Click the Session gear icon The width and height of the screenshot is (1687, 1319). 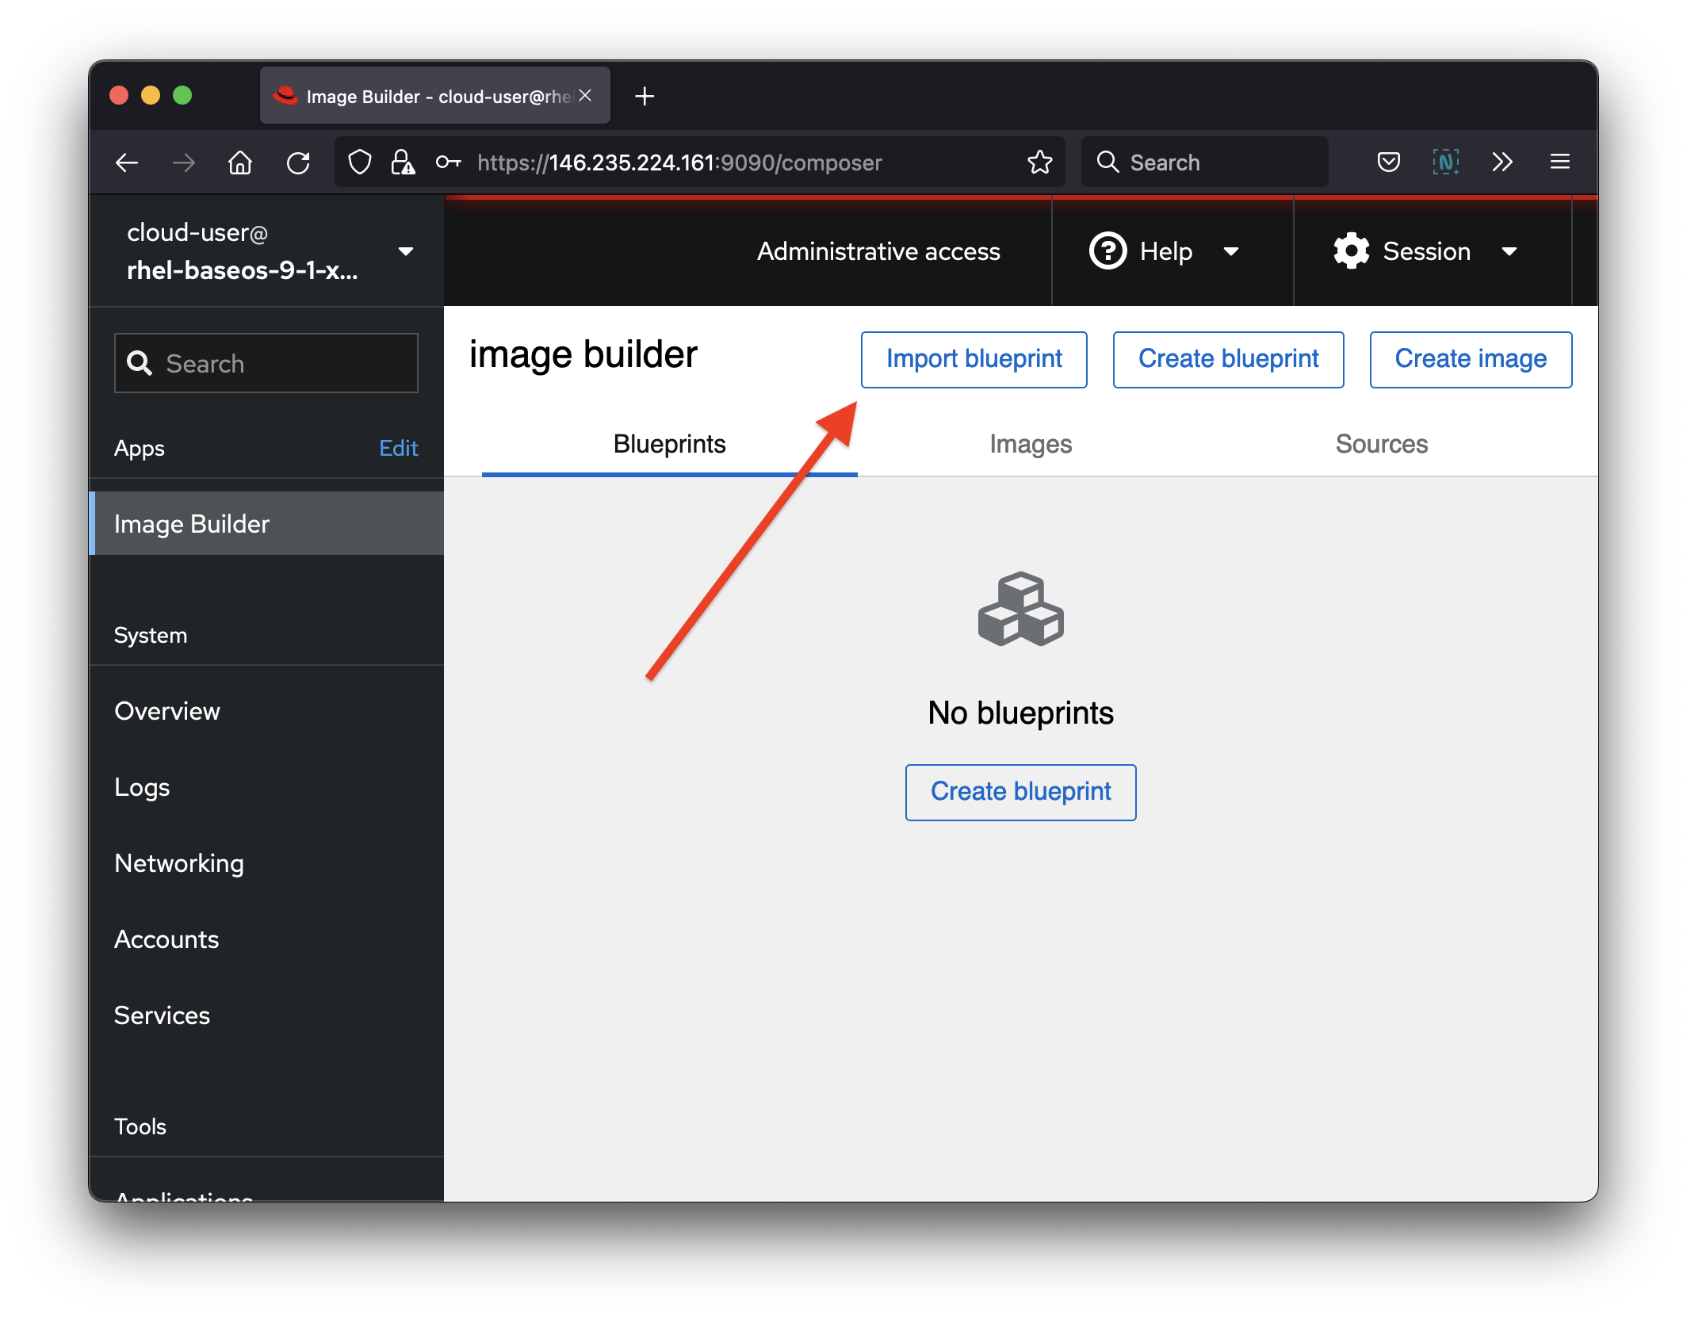pyautogui.click(x=1352, y=250)
